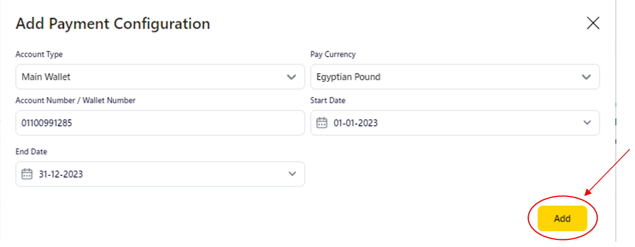Click the End Date calendar icon

(27, 174)
